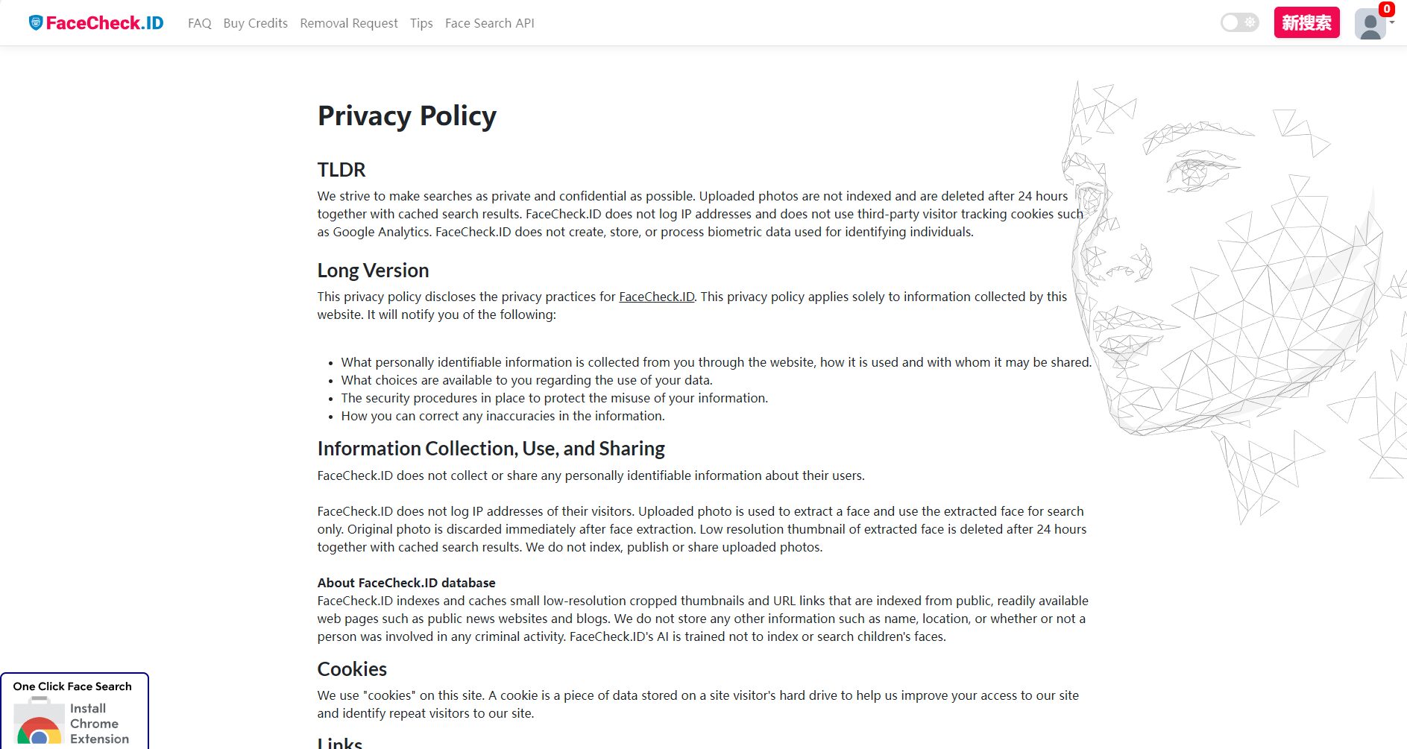
Task: Follow the underlined FaceCheck.ID link in the text
Action: click(x=656, y=297)
